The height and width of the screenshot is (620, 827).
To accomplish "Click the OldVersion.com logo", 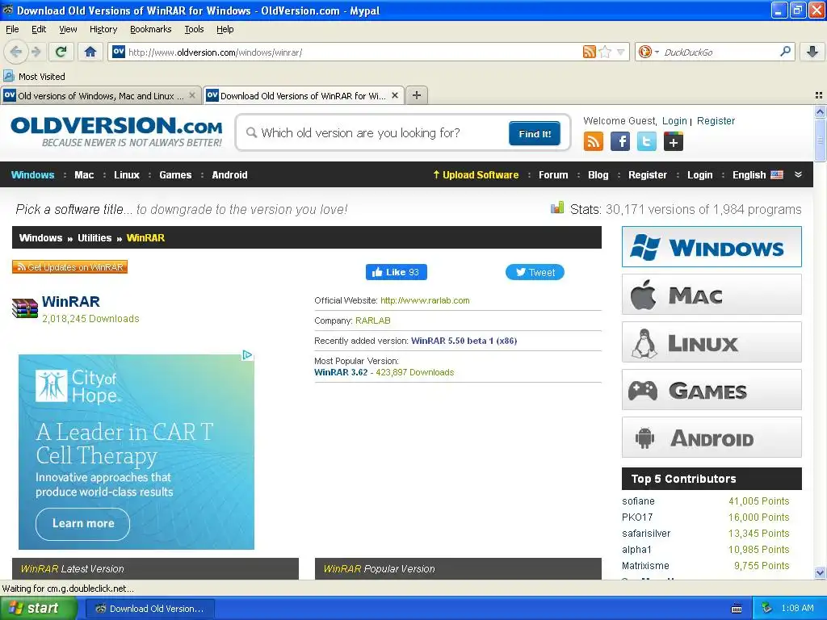I will tap(116, 132).
